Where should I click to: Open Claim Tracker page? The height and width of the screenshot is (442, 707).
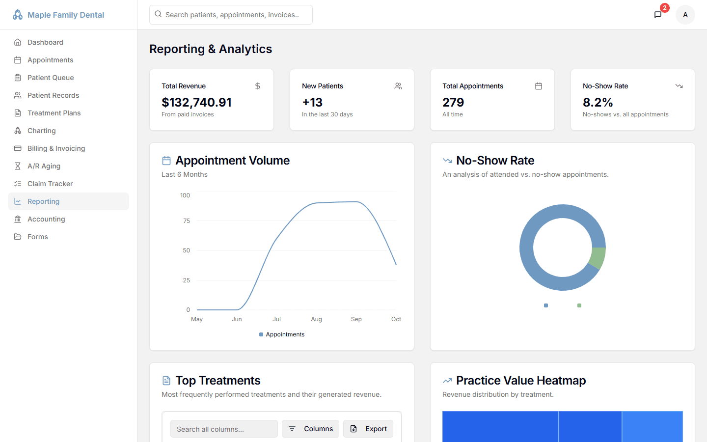(x=68, y=184)
